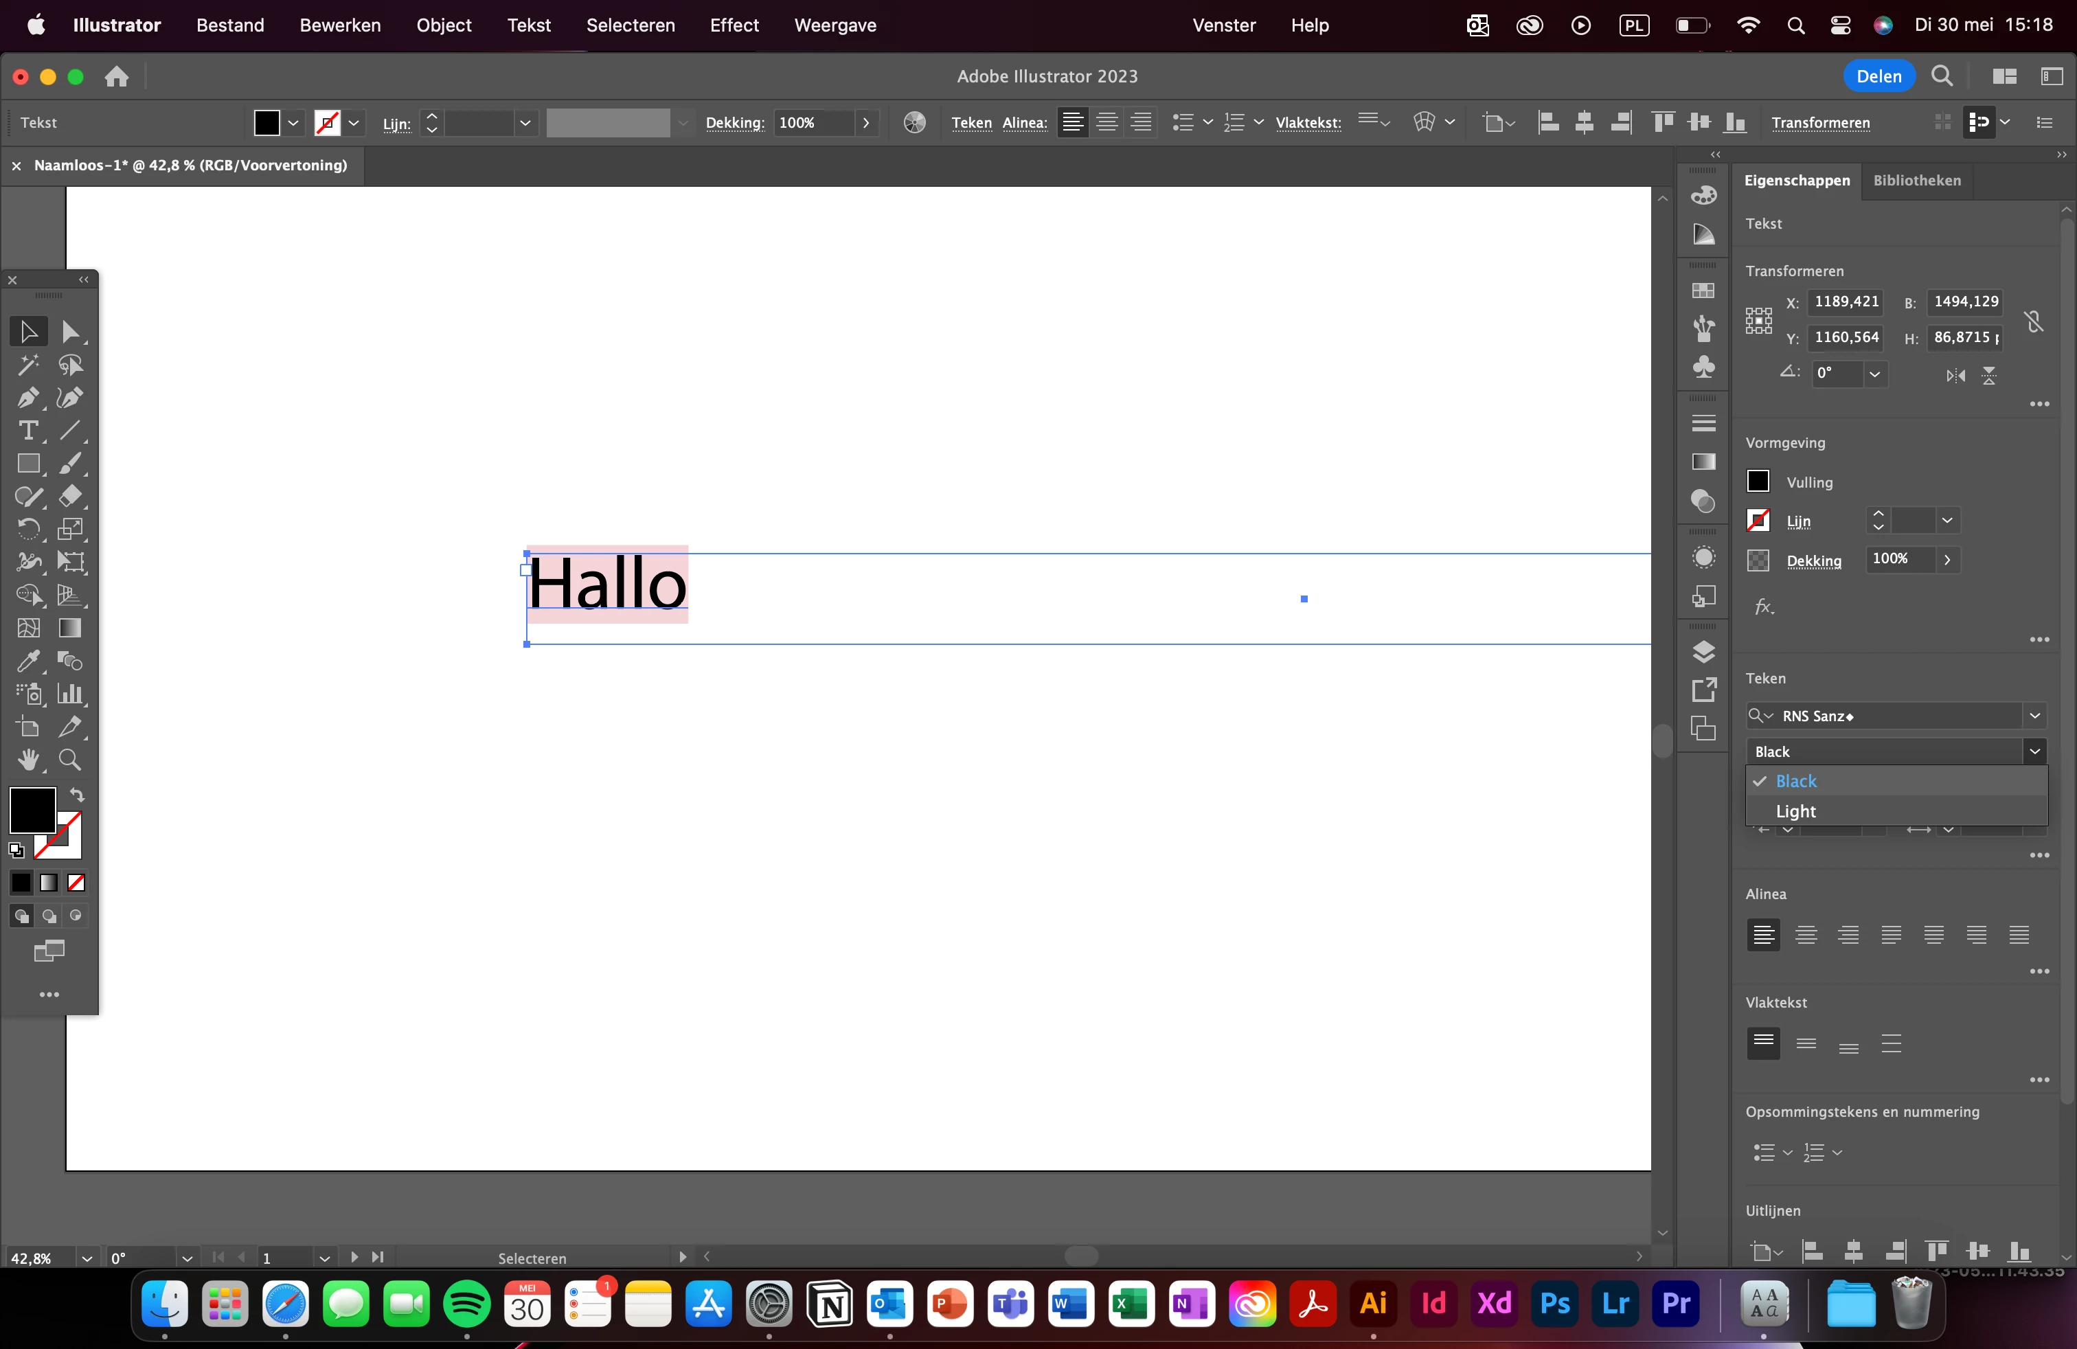The width and height of the screenshot is (2077, 1349).
Task: Choose the Rectangle tool
Action: point(27,464)
